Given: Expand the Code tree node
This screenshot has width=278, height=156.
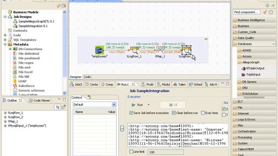Looking at the screenshot, I should [5, 35].
